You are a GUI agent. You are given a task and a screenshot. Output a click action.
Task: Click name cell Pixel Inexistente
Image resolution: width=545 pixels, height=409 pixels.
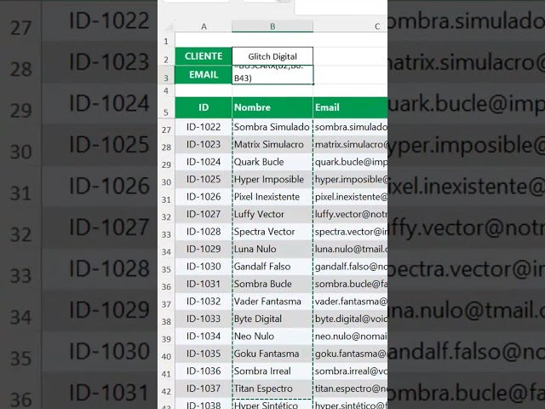coord(272,197)
